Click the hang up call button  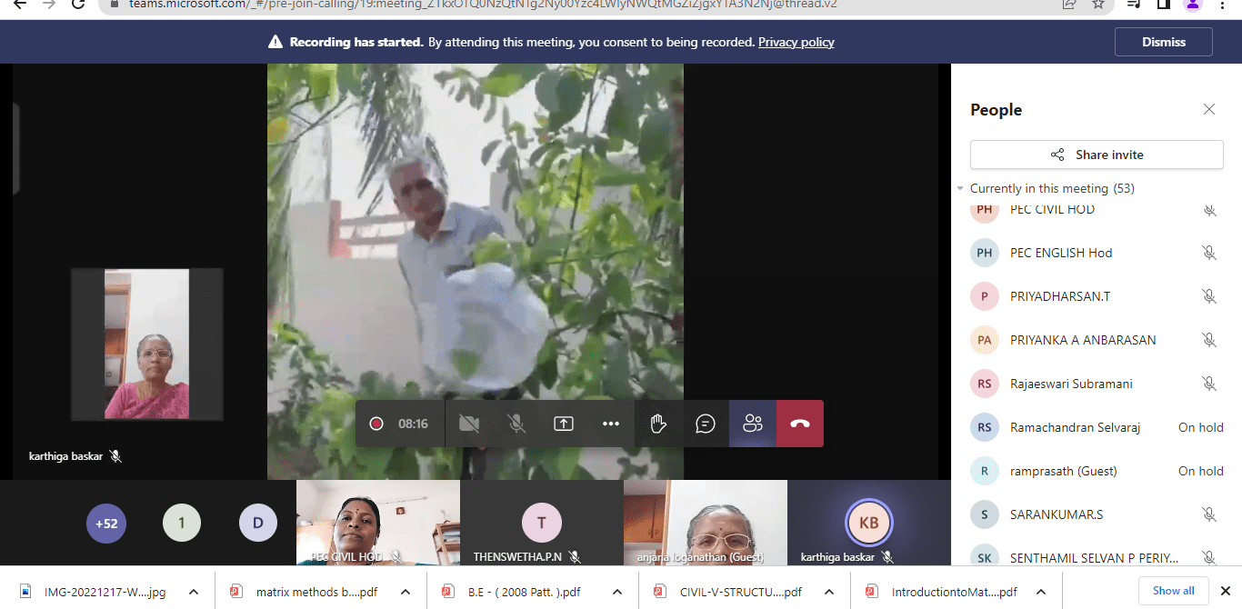[x=800, y=424]
